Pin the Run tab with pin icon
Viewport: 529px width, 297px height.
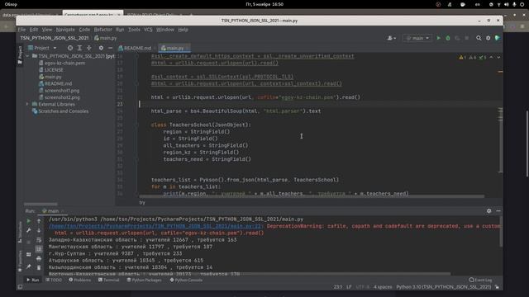[29, 267]
